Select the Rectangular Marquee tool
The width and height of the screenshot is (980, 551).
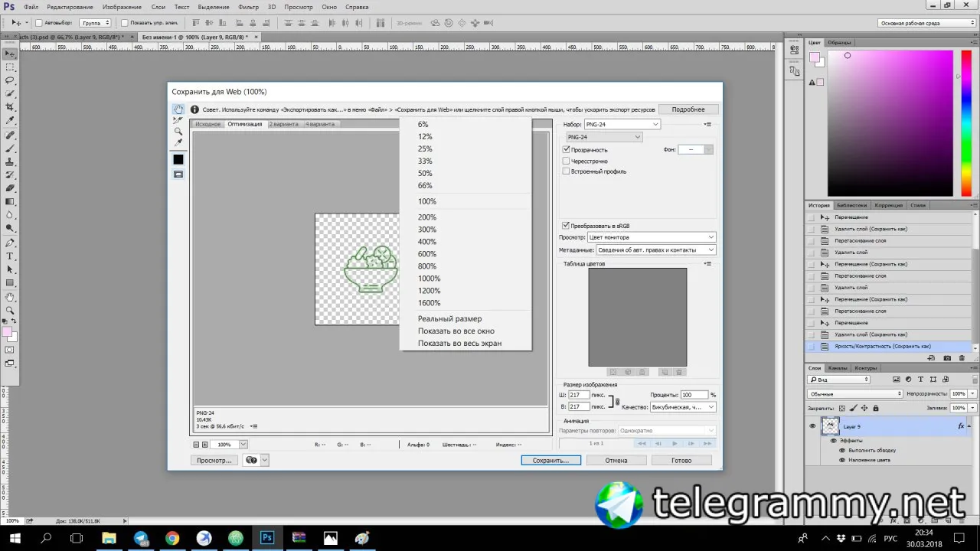coord(10,67)
